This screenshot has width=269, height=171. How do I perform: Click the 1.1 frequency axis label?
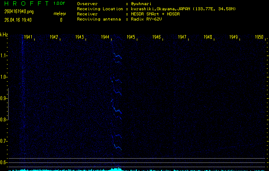tap(4, 56)
